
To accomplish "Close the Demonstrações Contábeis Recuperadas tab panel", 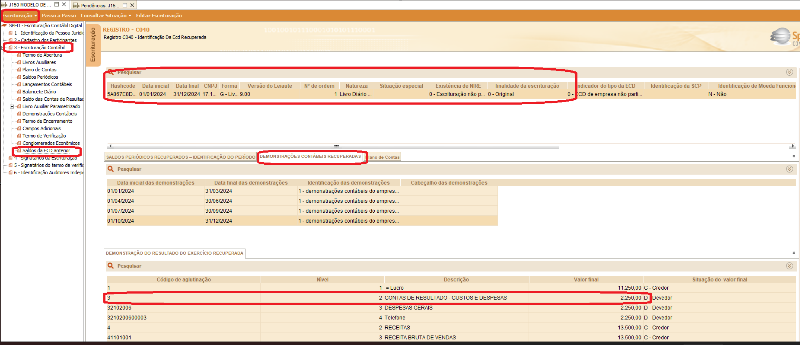I will (794, 156).
